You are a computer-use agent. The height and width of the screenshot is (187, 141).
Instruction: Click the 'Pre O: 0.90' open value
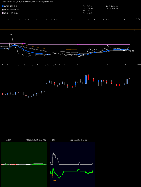click(x=88, y=6)
